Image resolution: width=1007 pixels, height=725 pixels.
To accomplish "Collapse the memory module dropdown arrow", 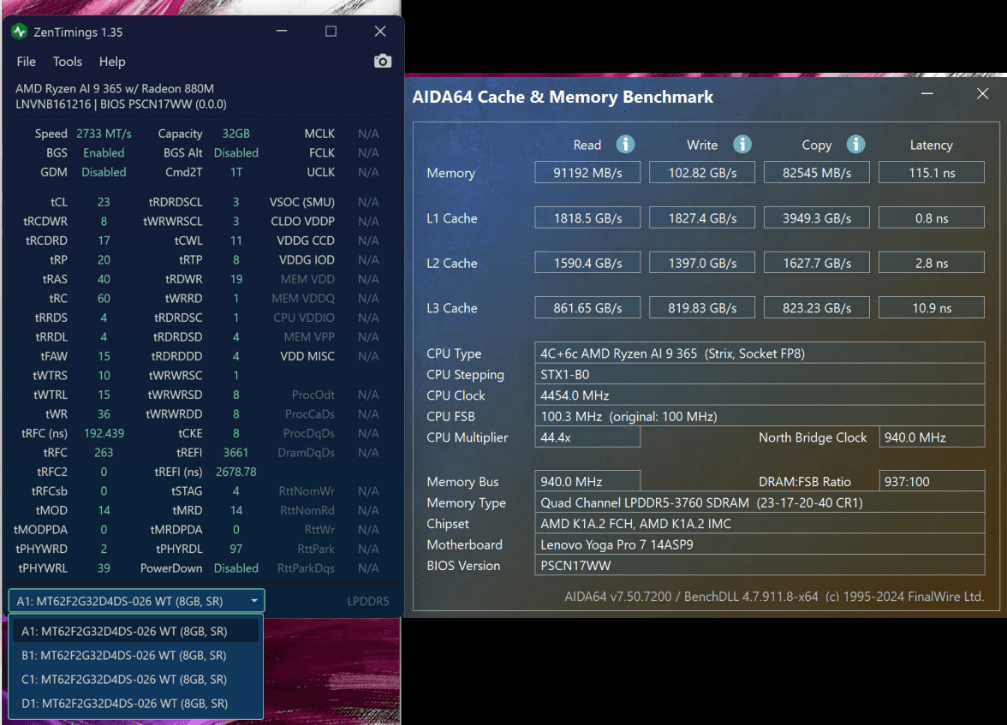I will pos(254,601).
